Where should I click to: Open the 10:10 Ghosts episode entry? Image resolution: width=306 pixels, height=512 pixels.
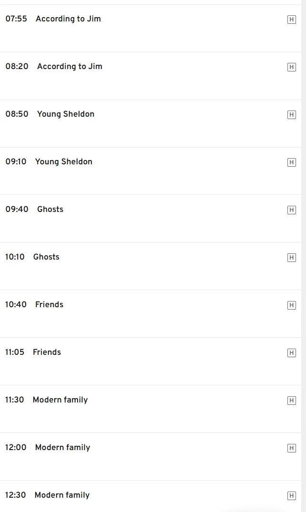pos(46,257)
